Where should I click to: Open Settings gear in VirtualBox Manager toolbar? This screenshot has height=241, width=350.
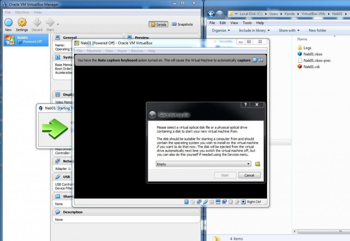[22, 22]
